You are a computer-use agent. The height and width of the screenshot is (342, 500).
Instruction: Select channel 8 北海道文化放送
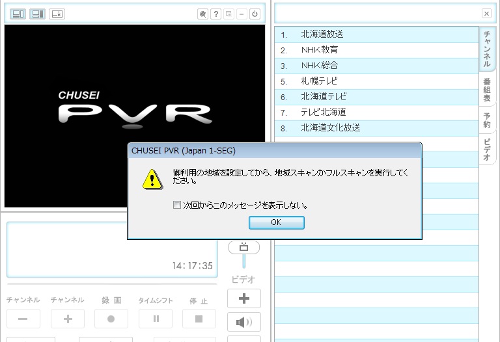(376, 128)
